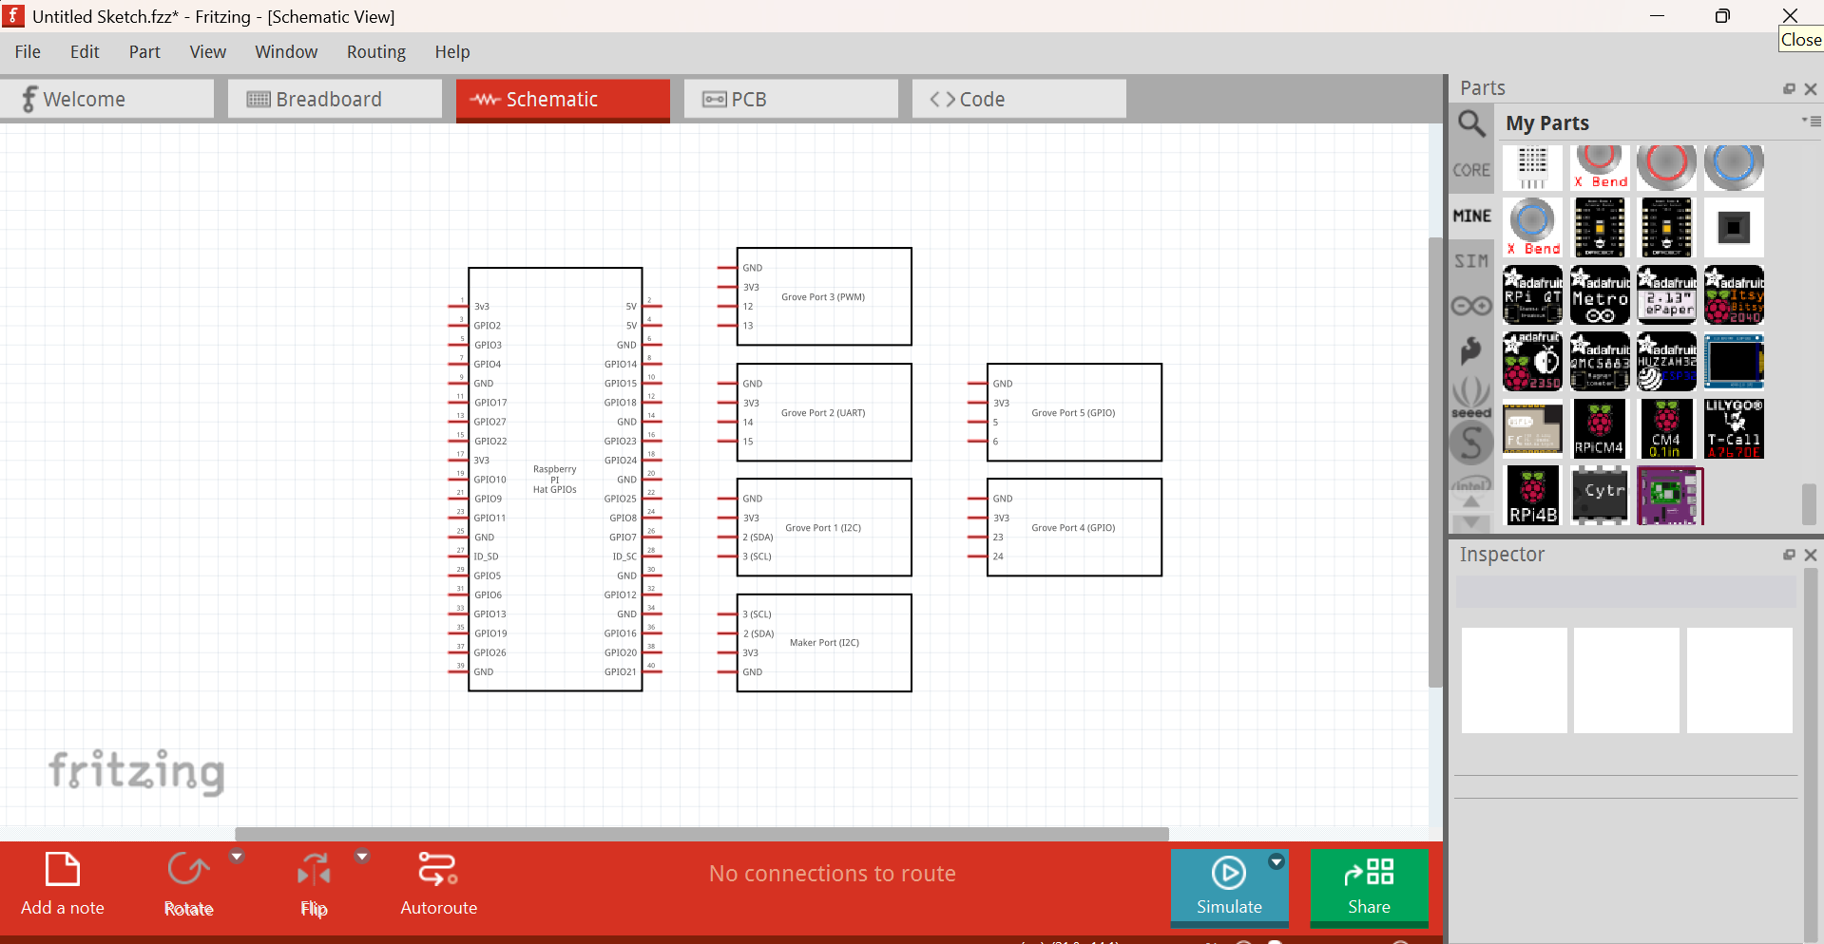Click the Add a note button
The image size is (1824, 944).
tap(63, 885)
